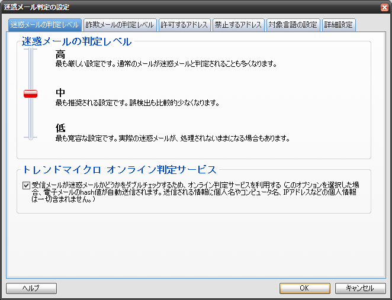Image resolution: width=392 pixels, height=300 pixels.
Task: Open the 許可するアドレス tab
Action: pos(185,25)
